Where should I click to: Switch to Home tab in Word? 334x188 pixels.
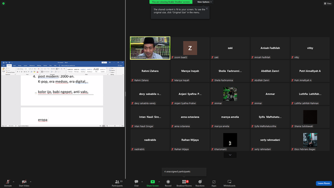coord(9,65)
